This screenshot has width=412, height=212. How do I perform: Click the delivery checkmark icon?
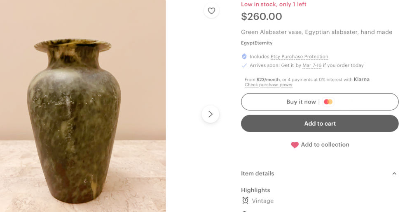click(244, 65)
